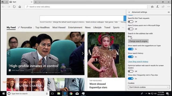Click the Cortana microphone icon

(47, 94)
